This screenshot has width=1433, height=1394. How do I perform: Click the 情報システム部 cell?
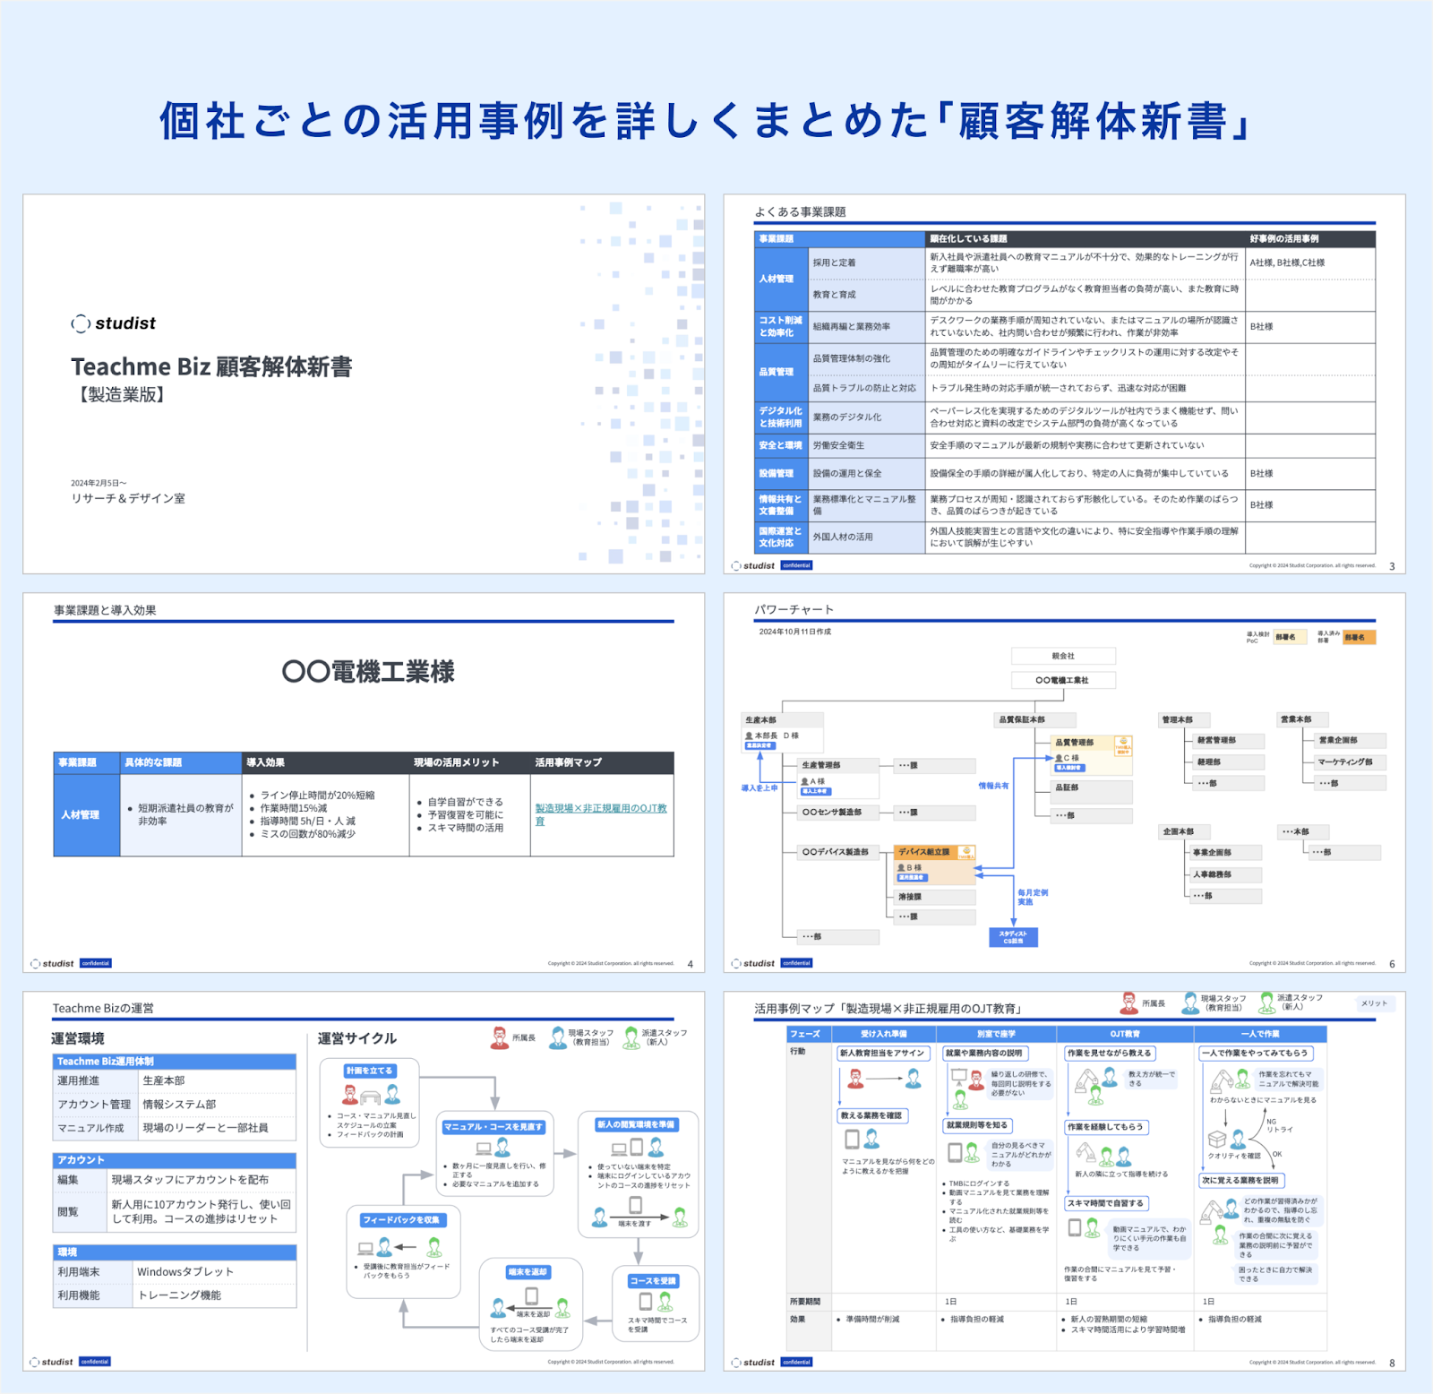217,1105
